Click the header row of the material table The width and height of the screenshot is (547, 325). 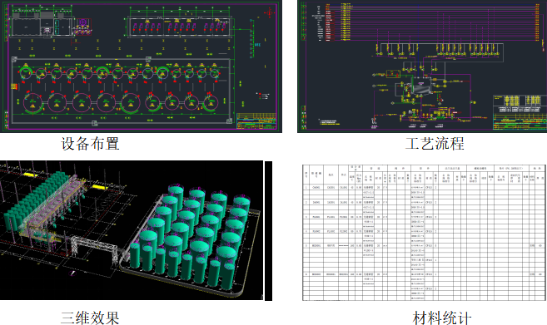point(425,175)
